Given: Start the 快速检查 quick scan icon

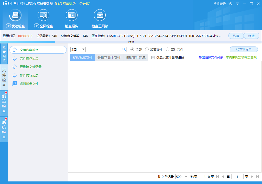Looking at the screenshot, I should point(15,15).
